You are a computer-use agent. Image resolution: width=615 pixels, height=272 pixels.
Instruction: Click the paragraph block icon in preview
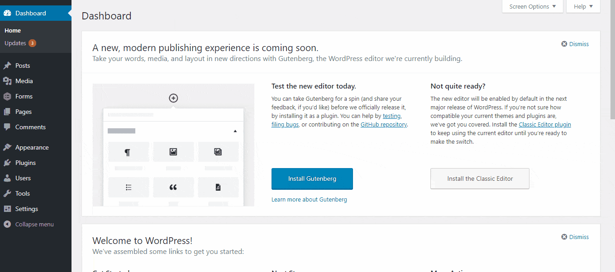click(129, 152)
